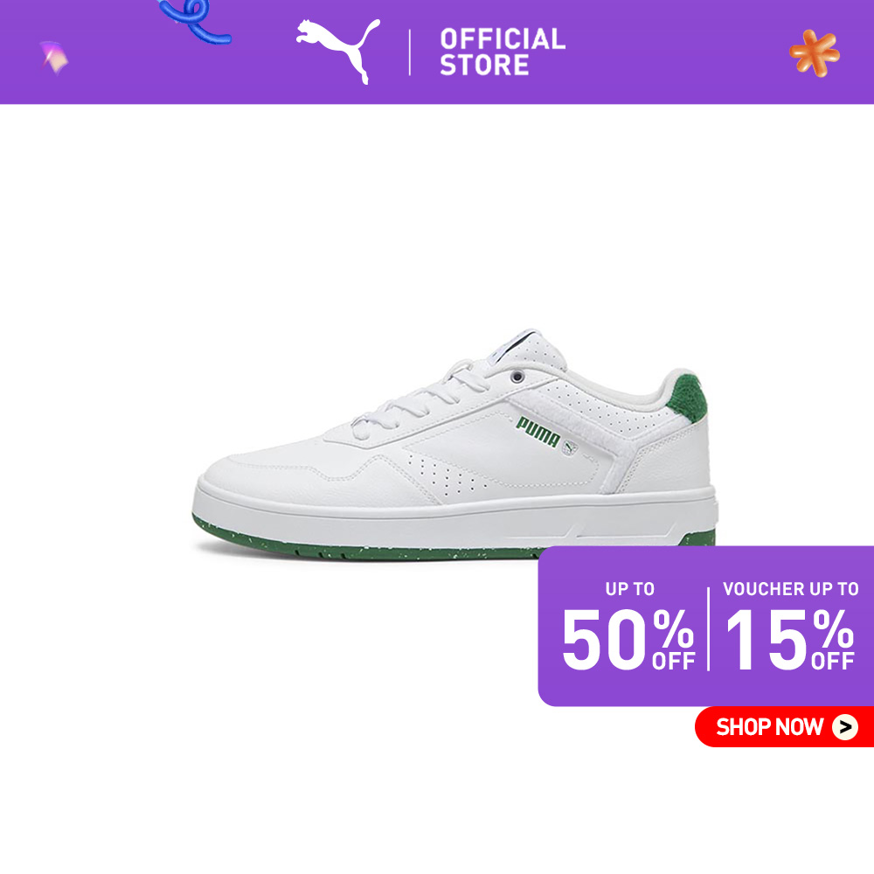
Task: Click the Shop Now button
Action: [784, 727]
